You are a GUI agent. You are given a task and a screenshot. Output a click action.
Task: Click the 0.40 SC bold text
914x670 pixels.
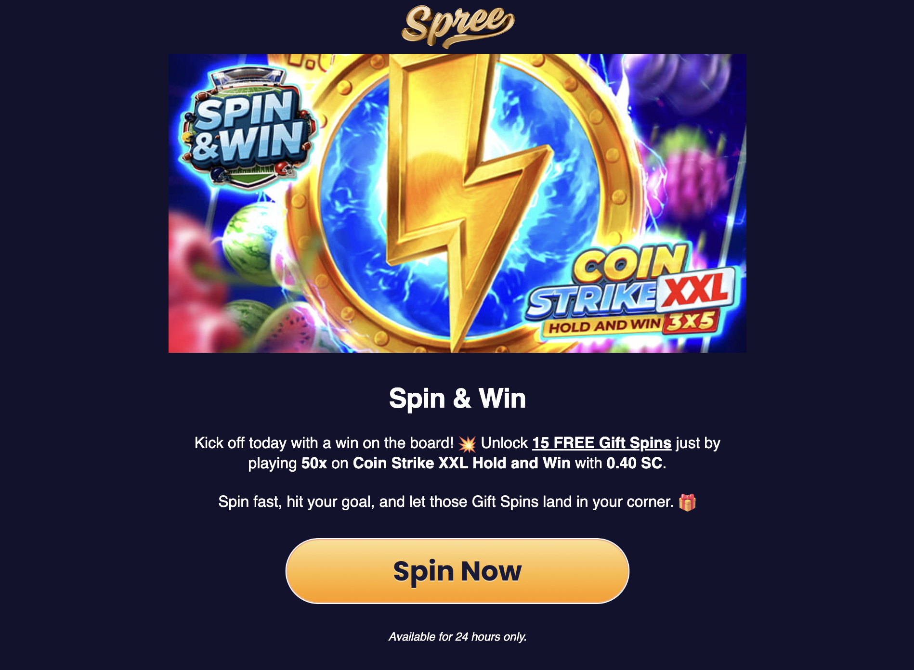[x=634, y=463]
